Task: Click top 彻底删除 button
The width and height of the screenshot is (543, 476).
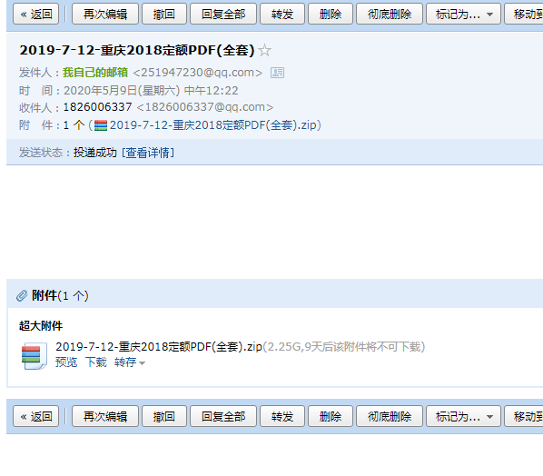Action: pos(390,15)
